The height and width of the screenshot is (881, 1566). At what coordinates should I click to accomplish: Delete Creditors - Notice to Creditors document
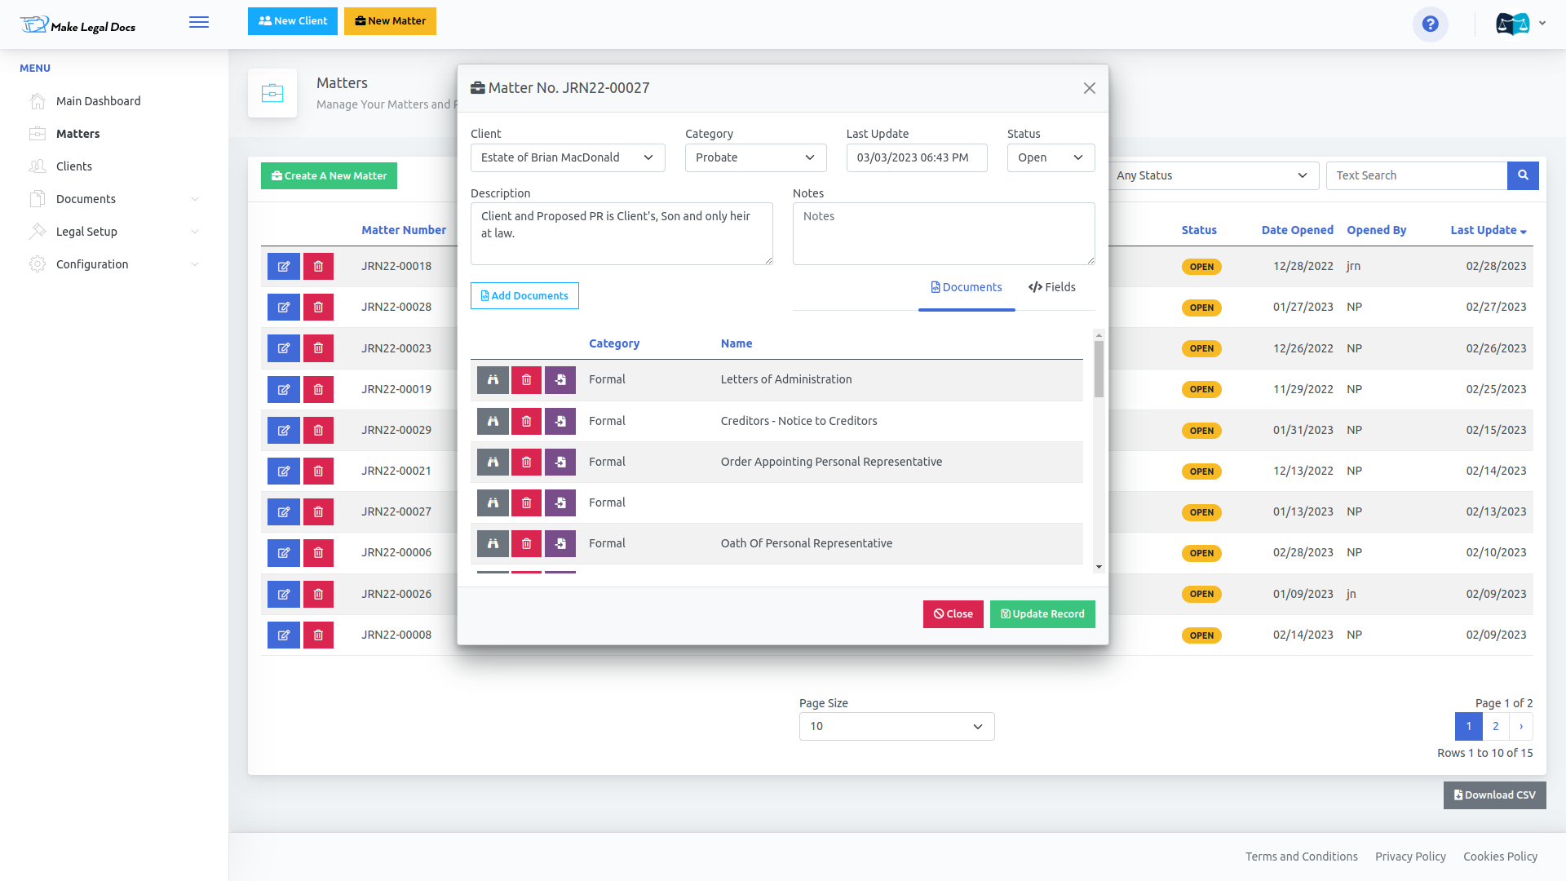coord(526,422)
